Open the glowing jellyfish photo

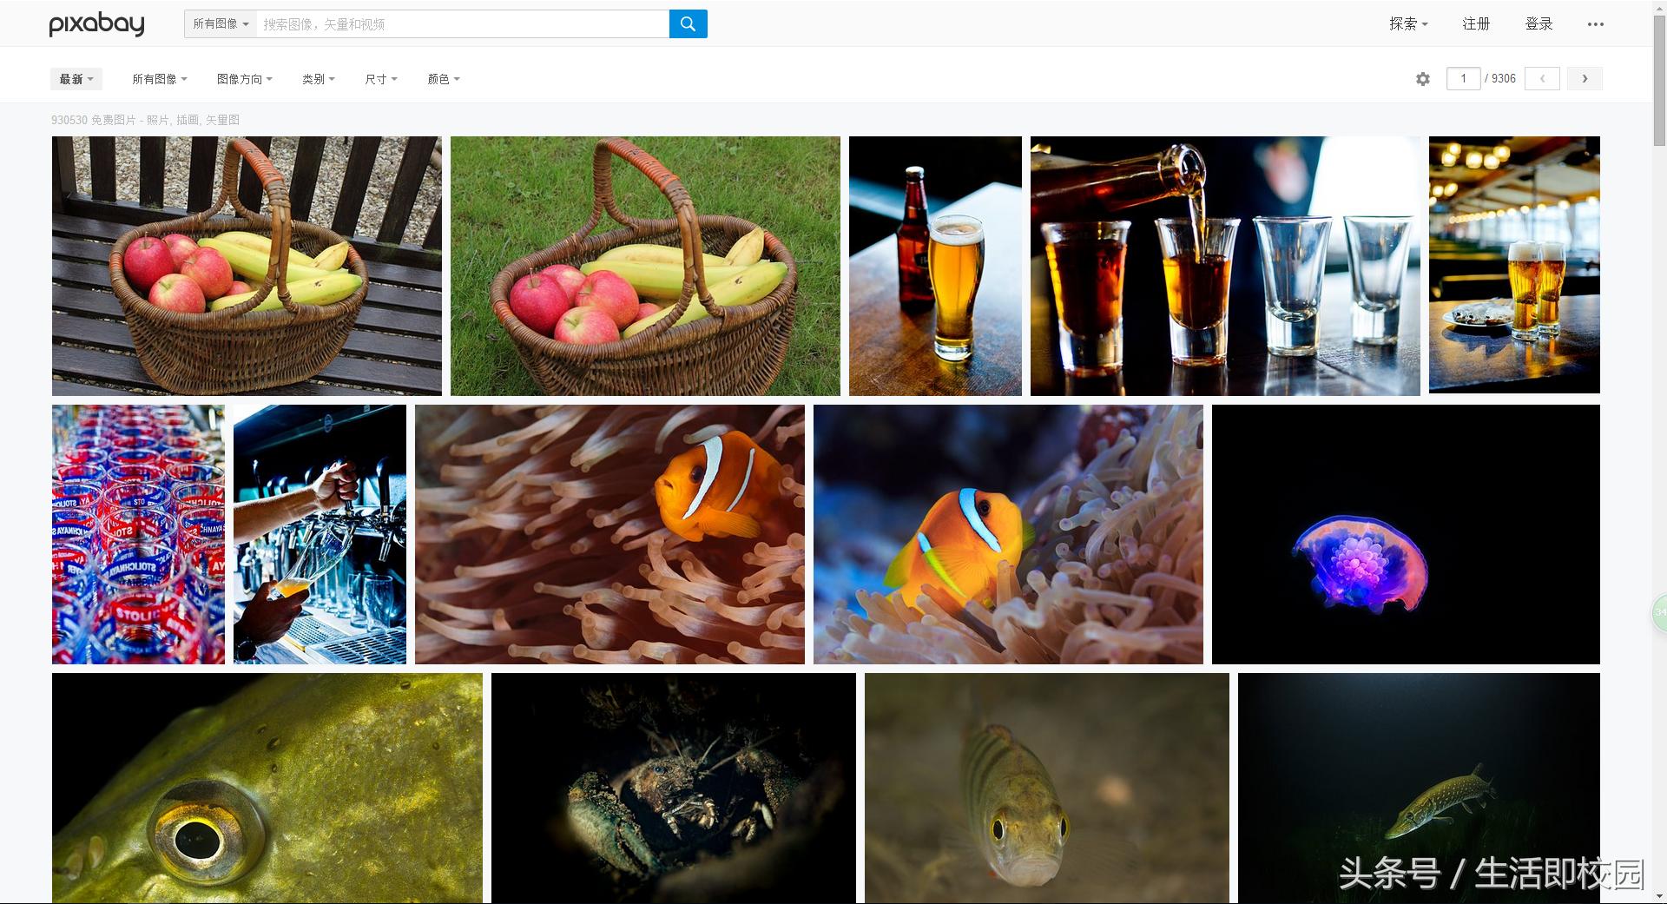point(1406,534)
